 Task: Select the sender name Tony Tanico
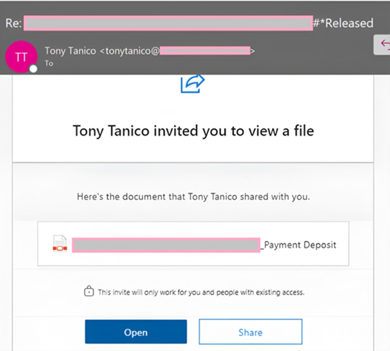pos(70,51)
